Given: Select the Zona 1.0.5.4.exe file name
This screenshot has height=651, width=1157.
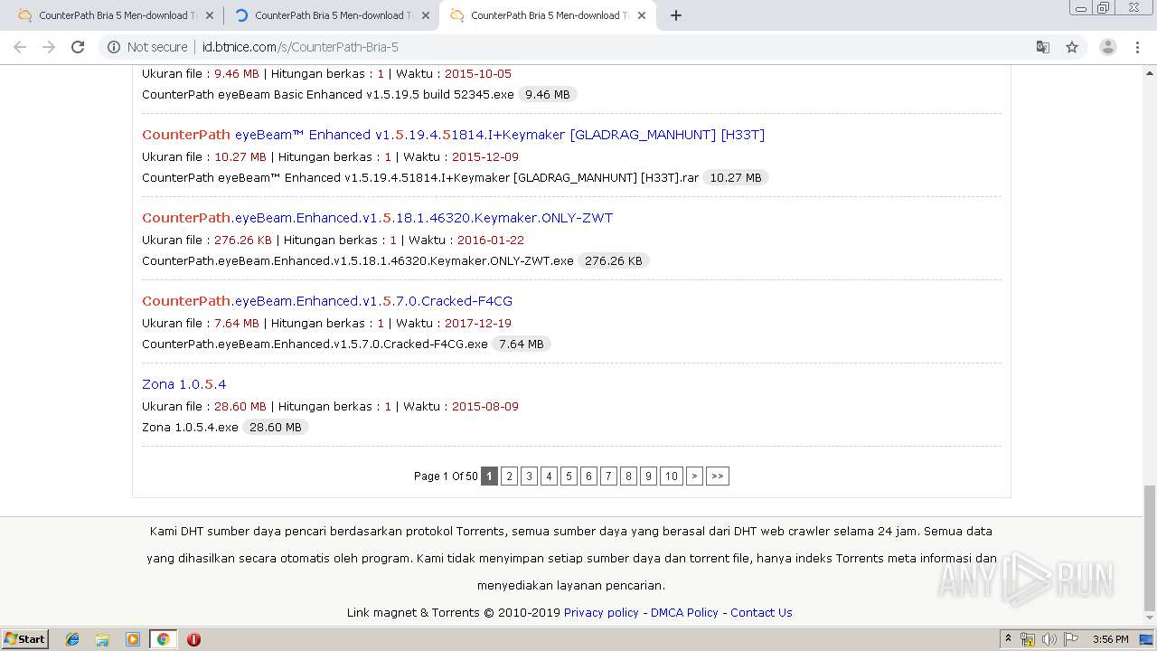Looking at the screenshot, I should coord(190,427).
